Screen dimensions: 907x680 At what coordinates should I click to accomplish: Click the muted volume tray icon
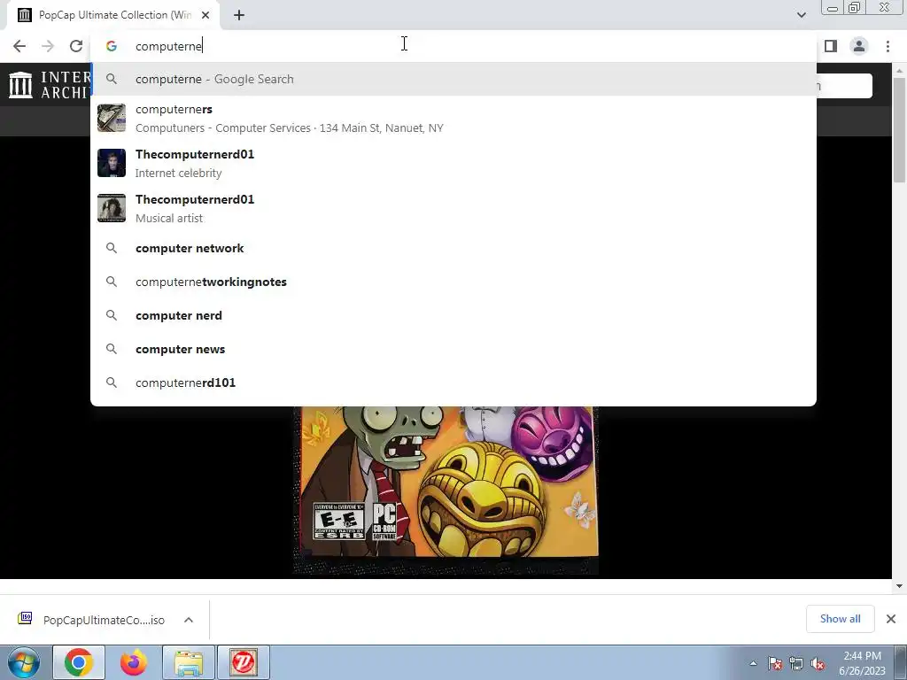(x=818, y=663)
